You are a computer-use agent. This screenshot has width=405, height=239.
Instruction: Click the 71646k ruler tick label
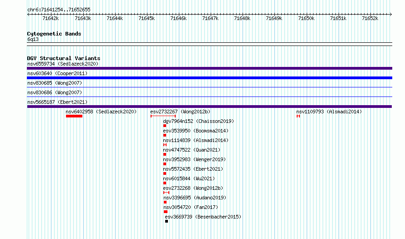(178, 18)
